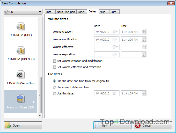Open the Nero DiscSpan tab
The width and height of the screenshot is (176, 133).
(x=66, y=12)
